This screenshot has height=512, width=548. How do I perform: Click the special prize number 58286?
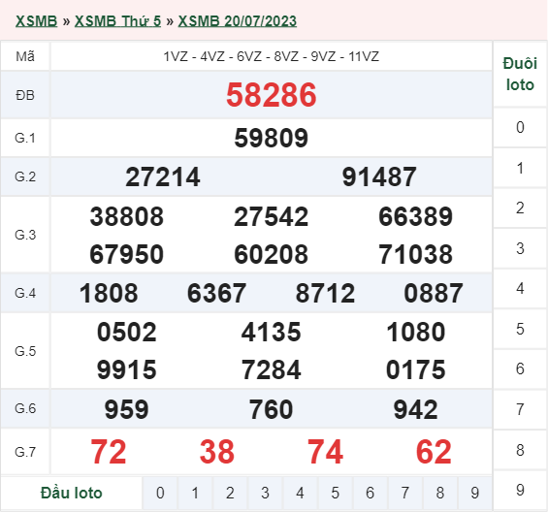pos(272,95)
